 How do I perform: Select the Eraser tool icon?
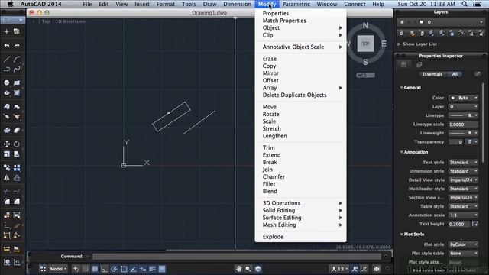17,131
